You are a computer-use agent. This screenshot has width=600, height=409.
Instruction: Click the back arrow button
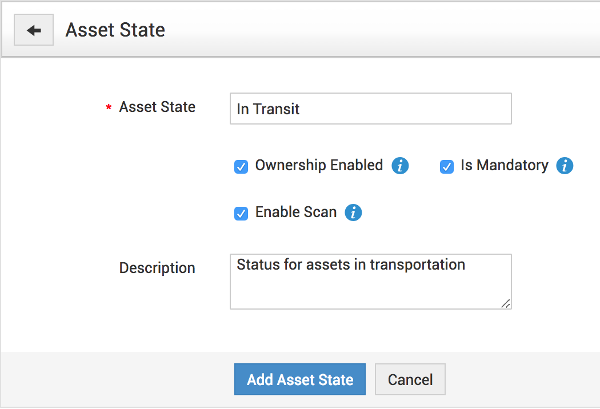coord(34,30)
